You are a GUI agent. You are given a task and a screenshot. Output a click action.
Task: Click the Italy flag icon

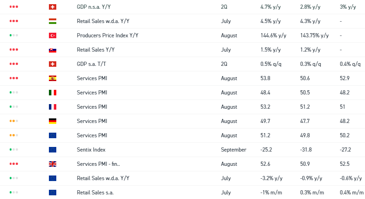point(52,93)
